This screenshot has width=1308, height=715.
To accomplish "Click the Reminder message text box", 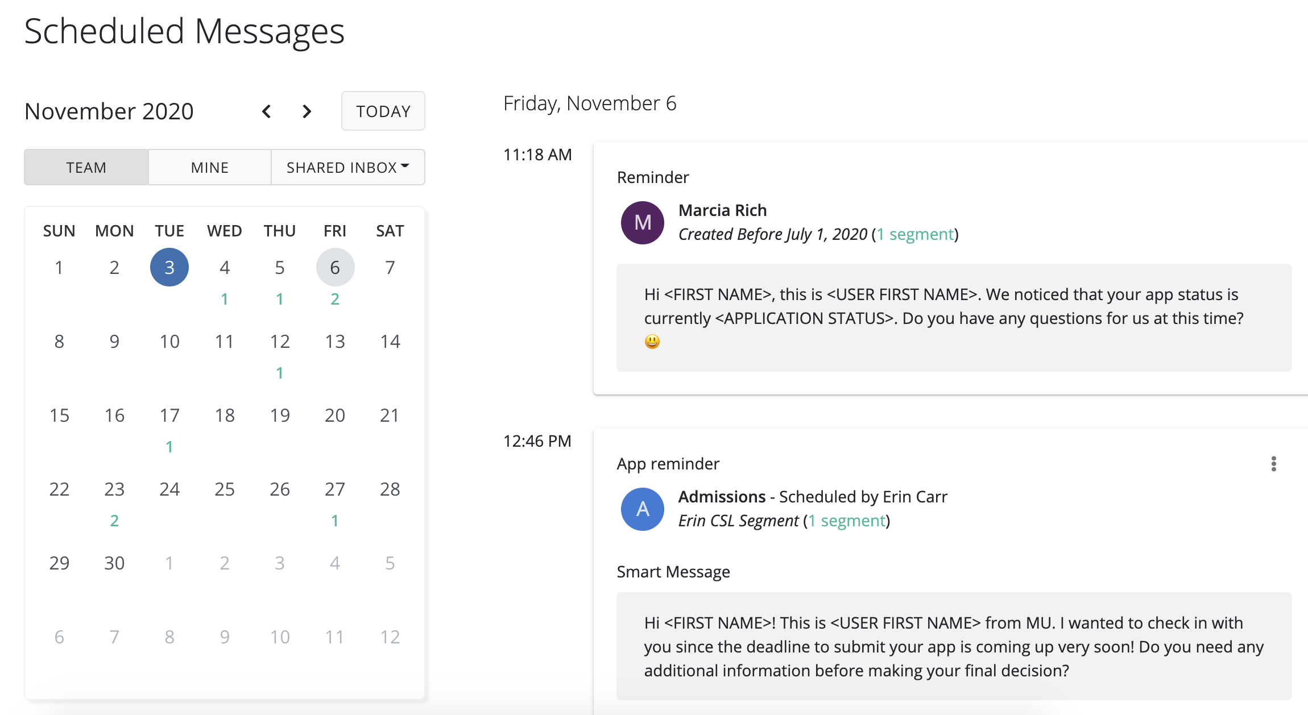I will point(954,317).
